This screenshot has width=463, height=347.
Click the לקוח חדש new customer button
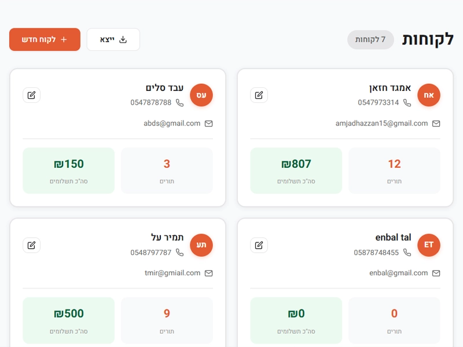(x=45, y=39)
